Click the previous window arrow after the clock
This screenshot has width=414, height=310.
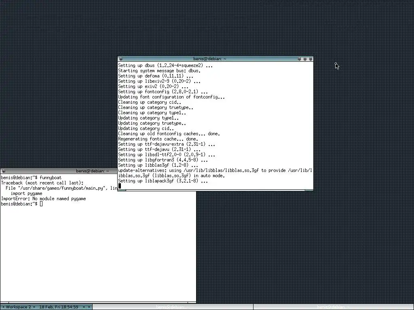[84, 307]
